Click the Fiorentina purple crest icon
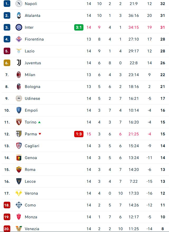The image size is (169, 232). tap(19, 39)
